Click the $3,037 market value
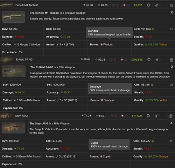175x168 pixels. point(138,5)
